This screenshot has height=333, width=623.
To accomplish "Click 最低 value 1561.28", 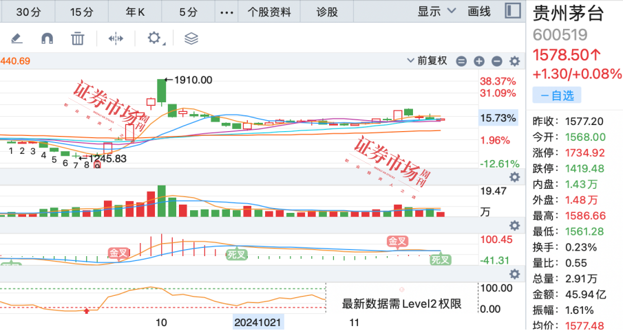I will 584,231.
